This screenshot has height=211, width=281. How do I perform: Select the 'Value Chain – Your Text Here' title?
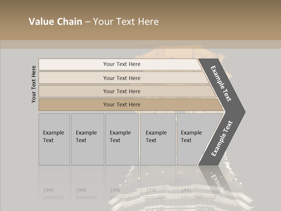pos(94,21)
